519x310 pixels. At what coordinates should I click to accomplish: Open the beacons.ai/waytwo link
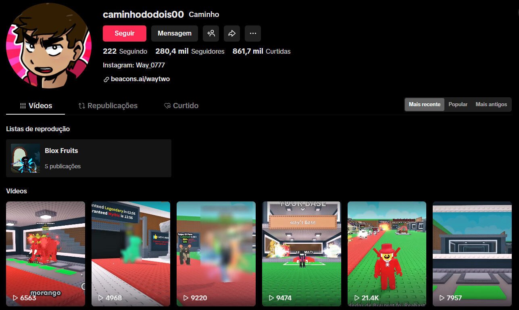(140, 79)
